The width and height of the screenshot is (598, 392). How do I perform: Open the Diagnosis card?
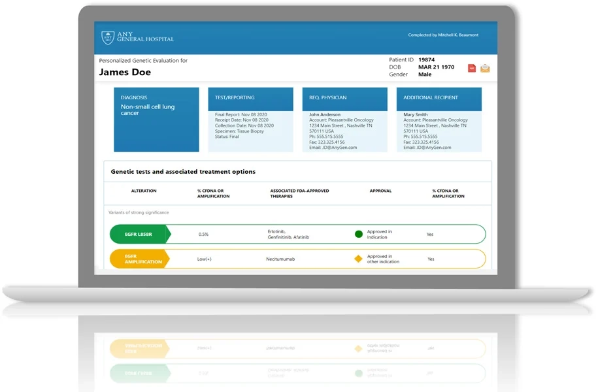[x=156, y=120]
